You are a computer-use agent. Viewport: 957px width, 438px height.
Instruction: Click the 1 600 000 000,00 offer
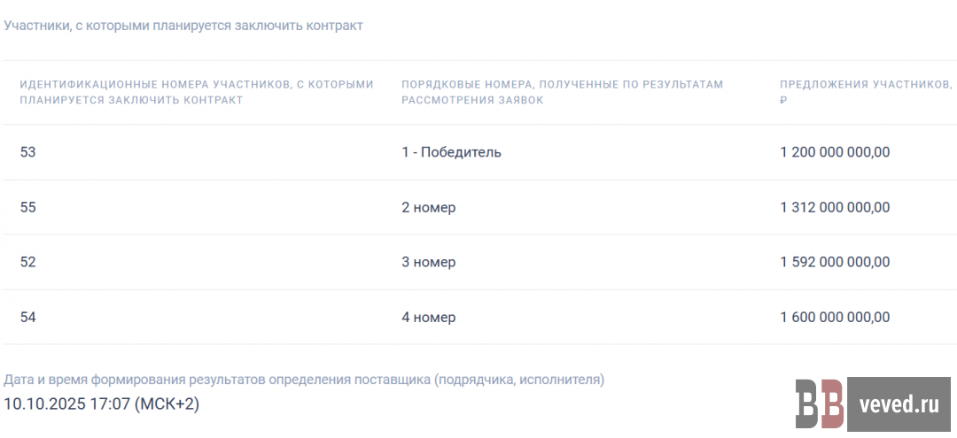point(835,318)
